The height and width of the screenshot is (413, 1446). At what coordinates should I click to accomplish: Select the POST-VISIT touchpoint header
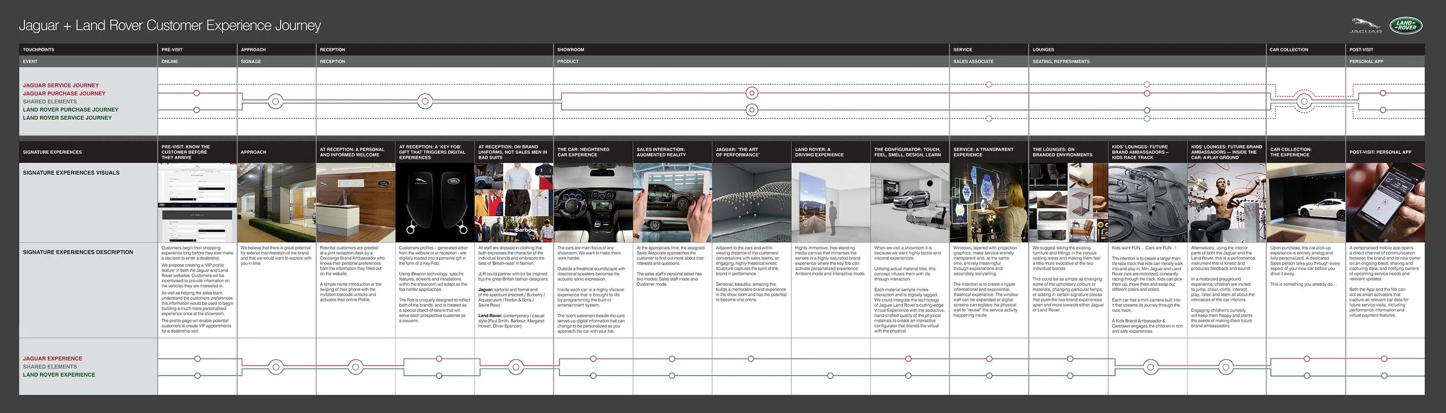pos(1361,50)
